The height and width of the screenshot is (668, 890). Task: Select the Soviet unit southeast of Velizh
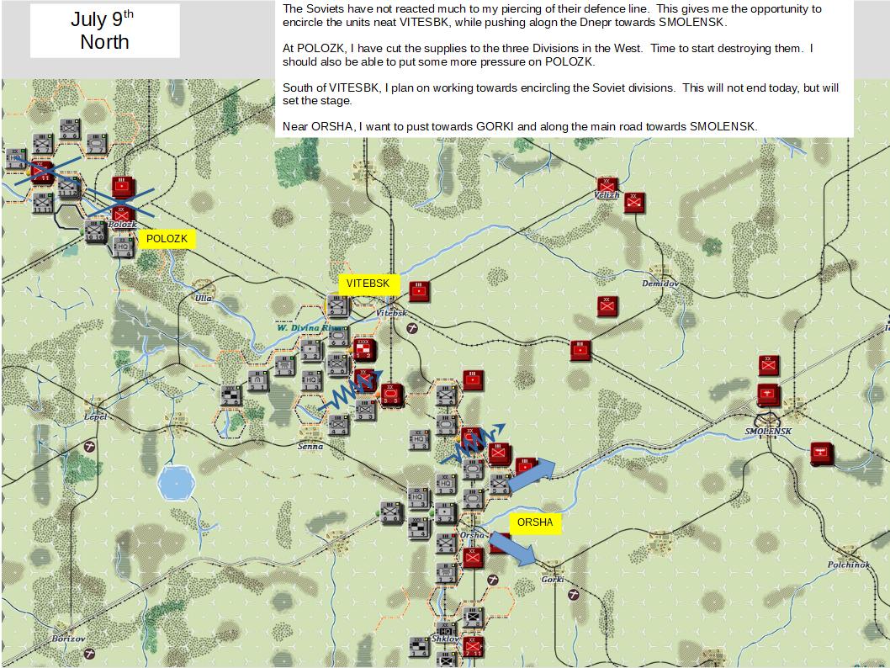pos(634,202)
